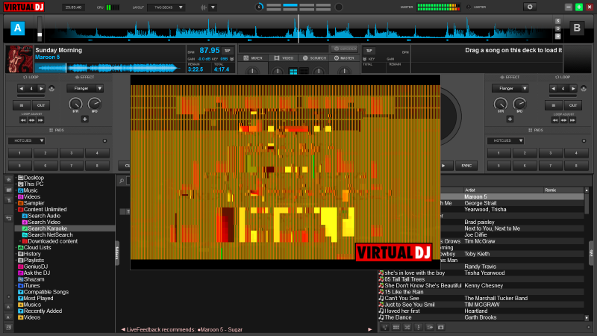Collapse the Content Unlimited folder

(16, 210)
